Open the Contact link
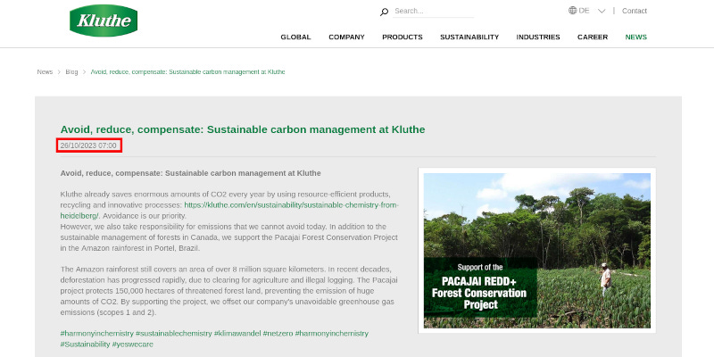 (635, 11)
